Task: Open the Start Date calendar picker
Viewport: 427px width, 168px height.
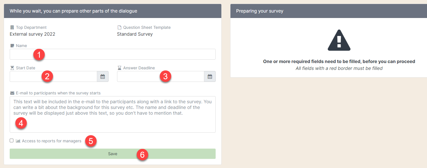Action: pyautogui.click(x=103, y=76)
